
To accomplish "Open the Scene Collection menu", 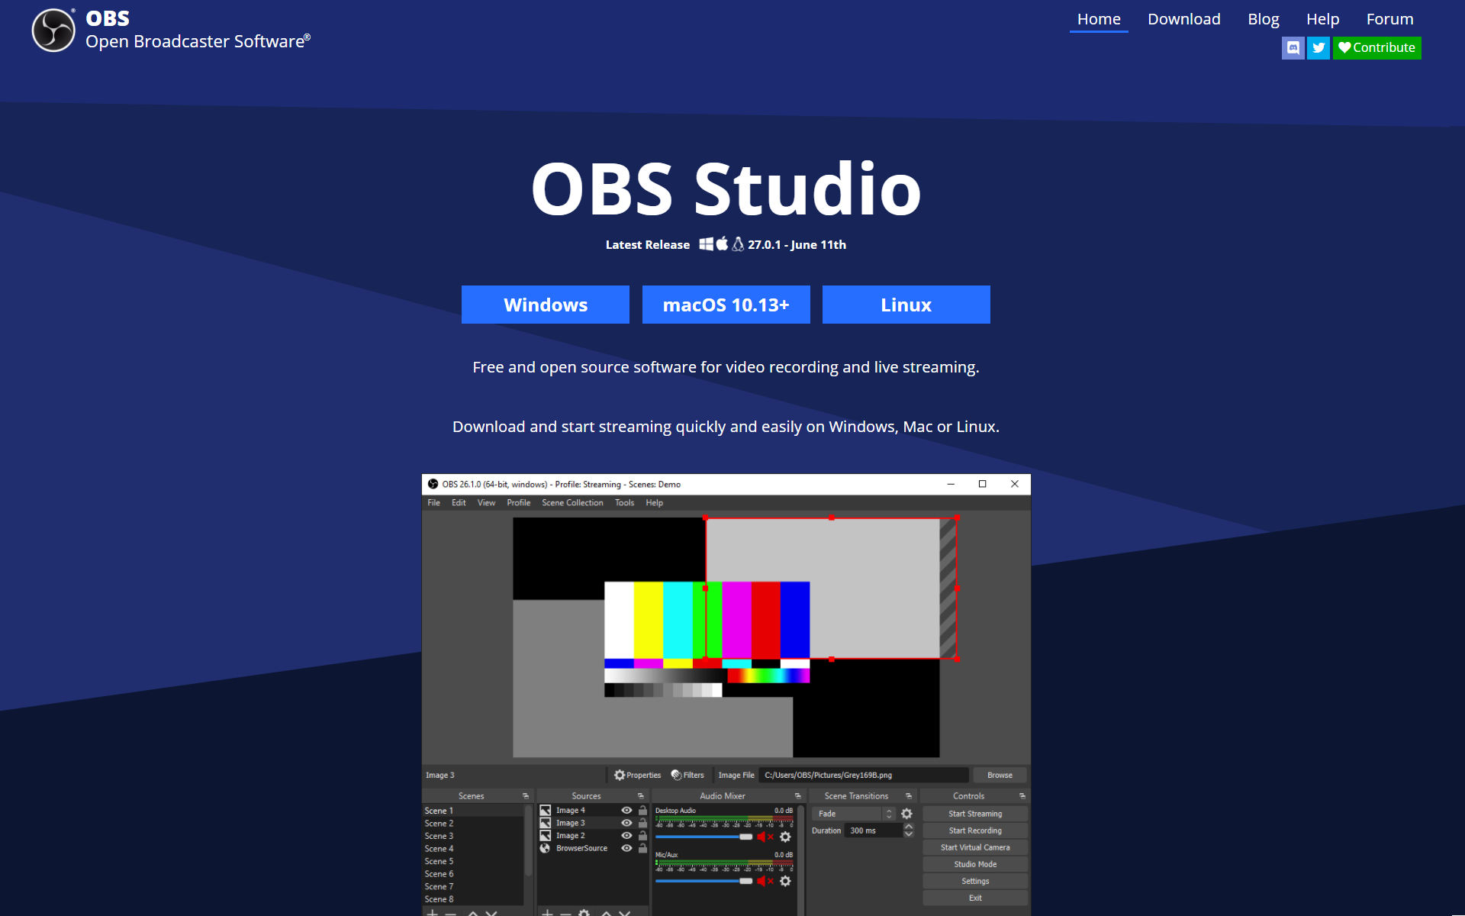I will [x=572, y=502].
